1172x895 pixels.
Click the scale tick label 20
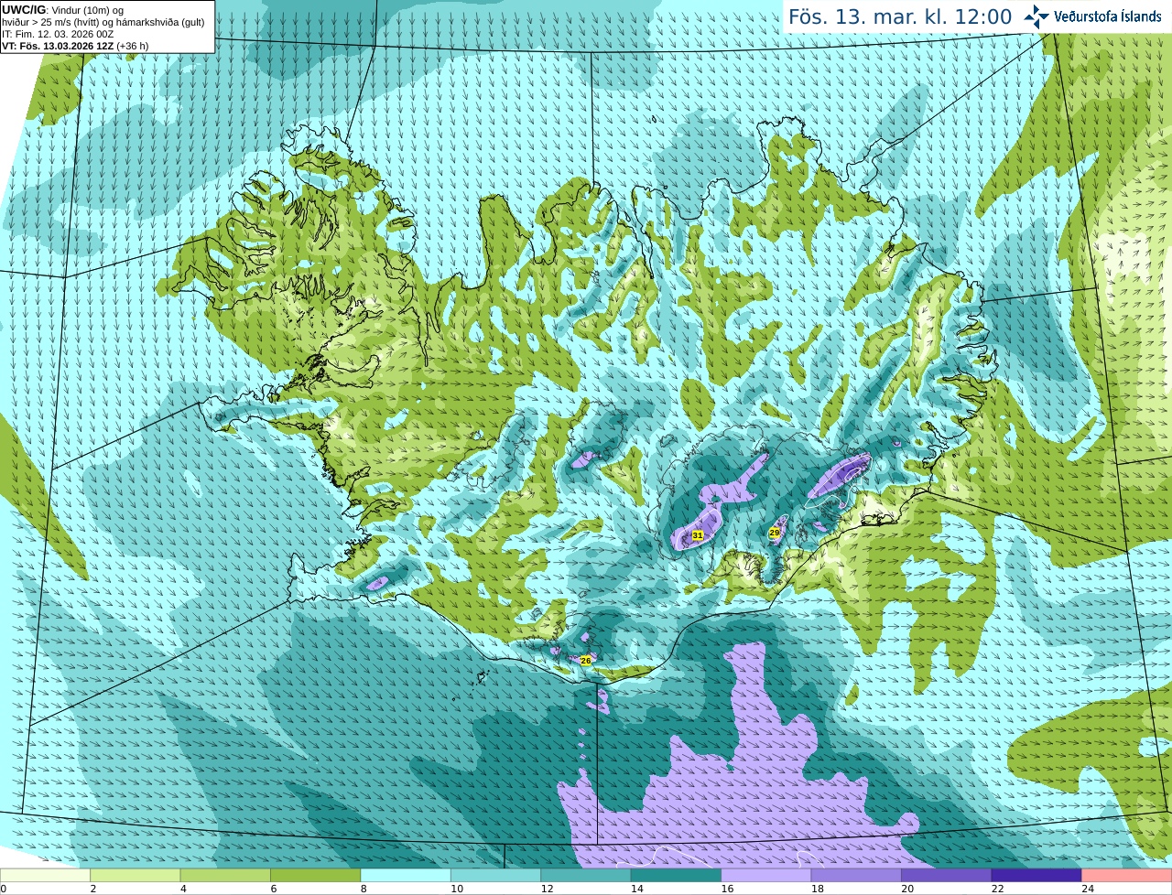click(908, 889)
